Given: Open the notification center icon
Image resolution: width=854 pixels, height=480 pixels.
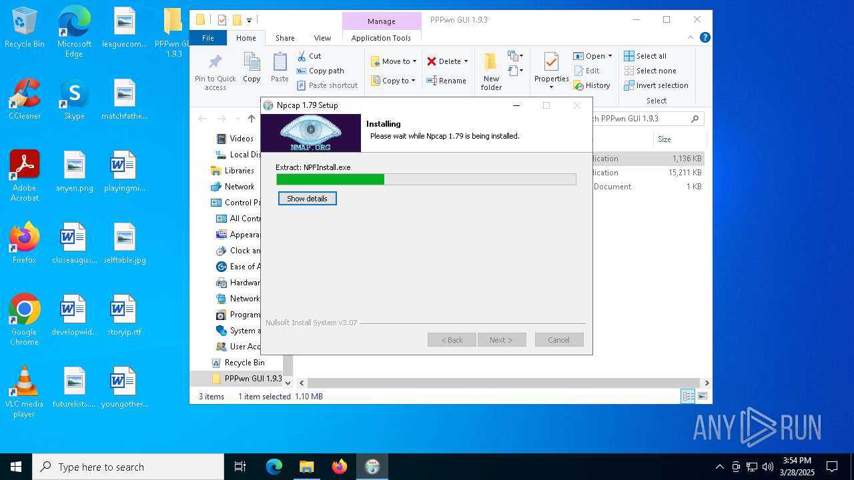Looking at the screenshot, I should click(x=832, y=467).
